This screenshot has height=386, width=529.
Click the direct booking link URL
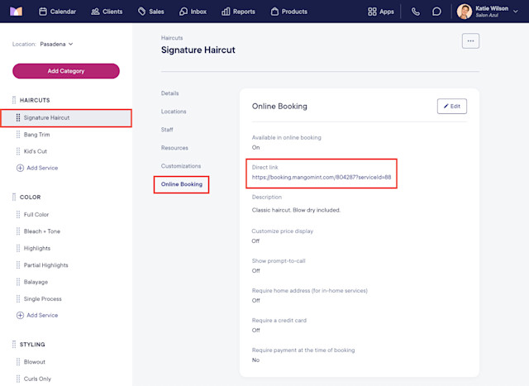tap(322, 178)
